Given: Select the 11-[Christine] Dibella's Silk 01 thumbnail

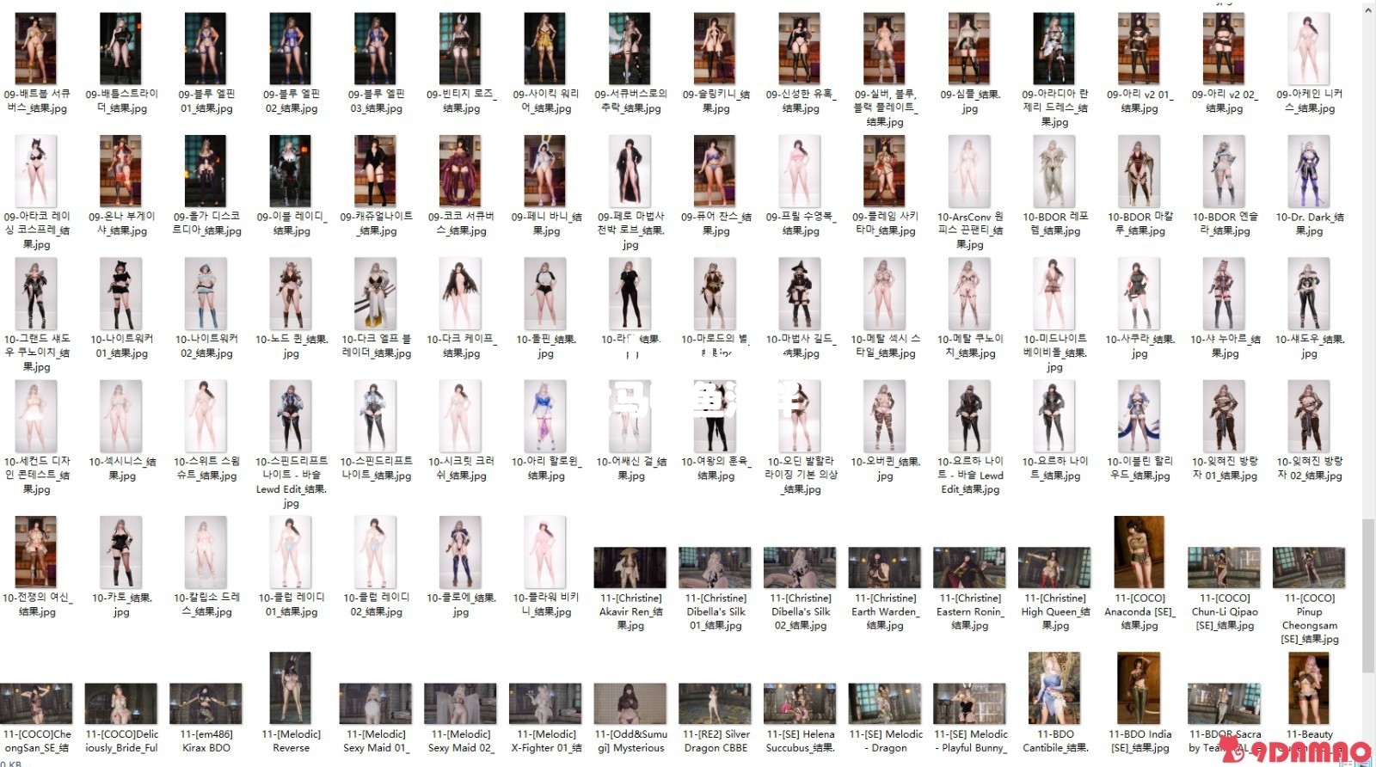Looking at the screenshot, I should click(x=715, y=568).
